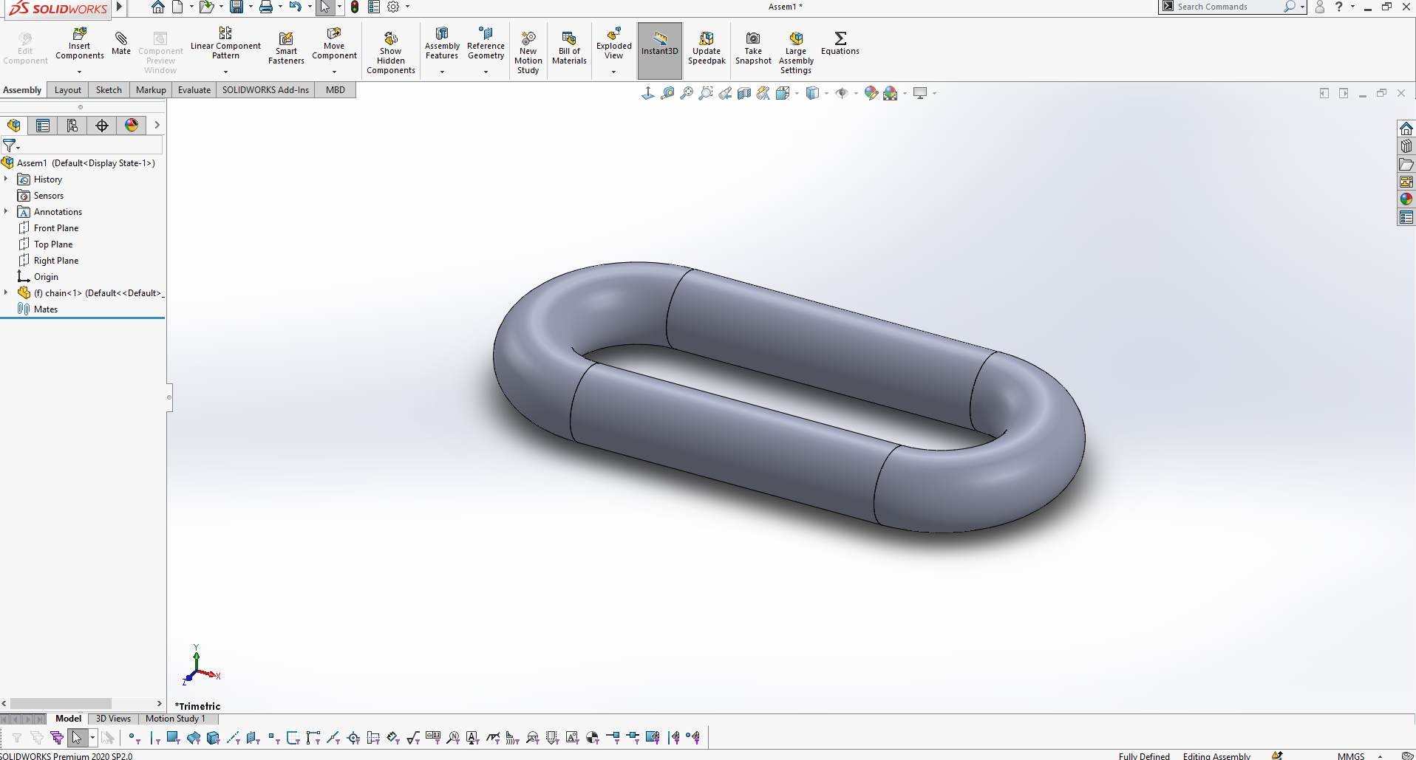Toggle Filter Vertices selection filter
Screen dimensions: 1416x760
pyautogui.click(x=133, y=737)
